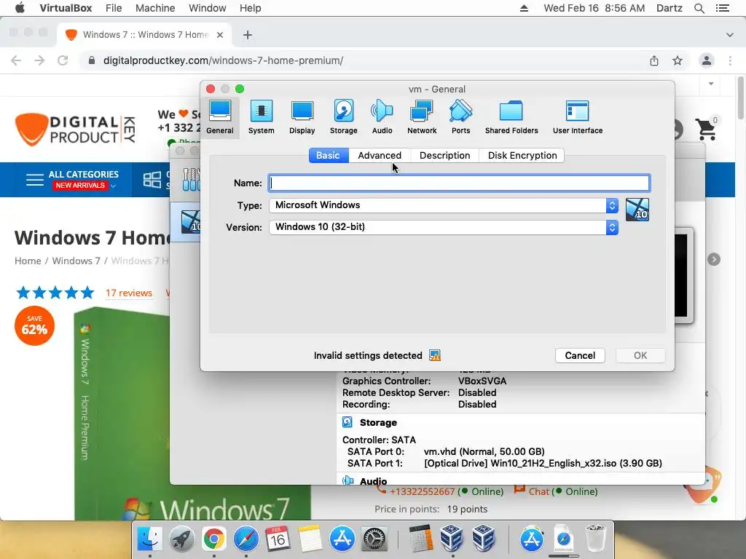Viewport: 746px width, 559px height.
Task: Click the Digital Product Key logo
Action: tap(75, 130)
